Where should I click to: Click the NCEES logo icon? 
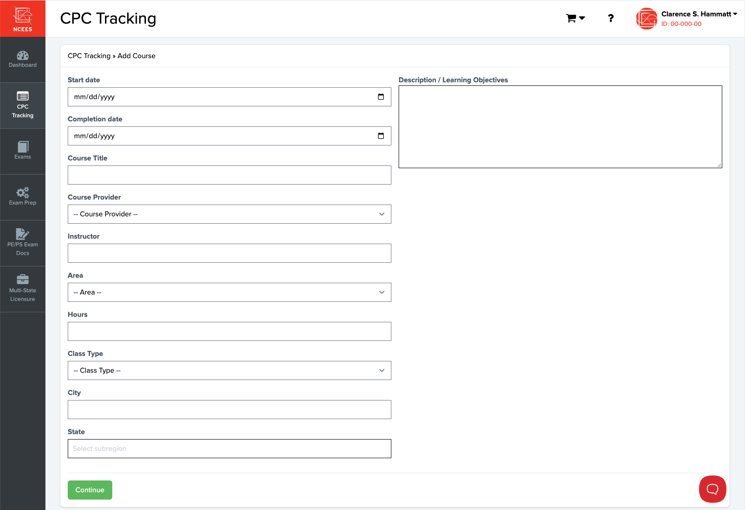point(23,19)
